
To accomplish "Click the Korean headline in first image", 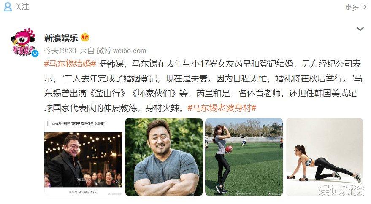I will click(x=79, y=123).
